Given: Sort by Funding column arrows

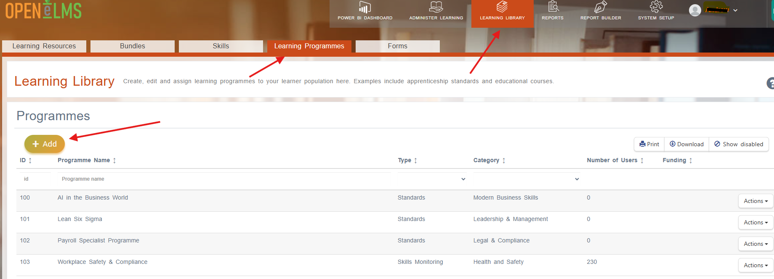Looking at the screenshot, I should point(691,161).
